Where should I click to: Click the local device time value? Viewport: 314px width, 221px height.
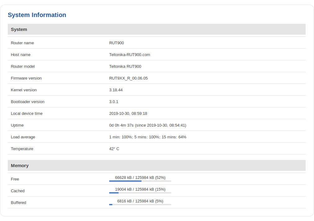[128, 114]
